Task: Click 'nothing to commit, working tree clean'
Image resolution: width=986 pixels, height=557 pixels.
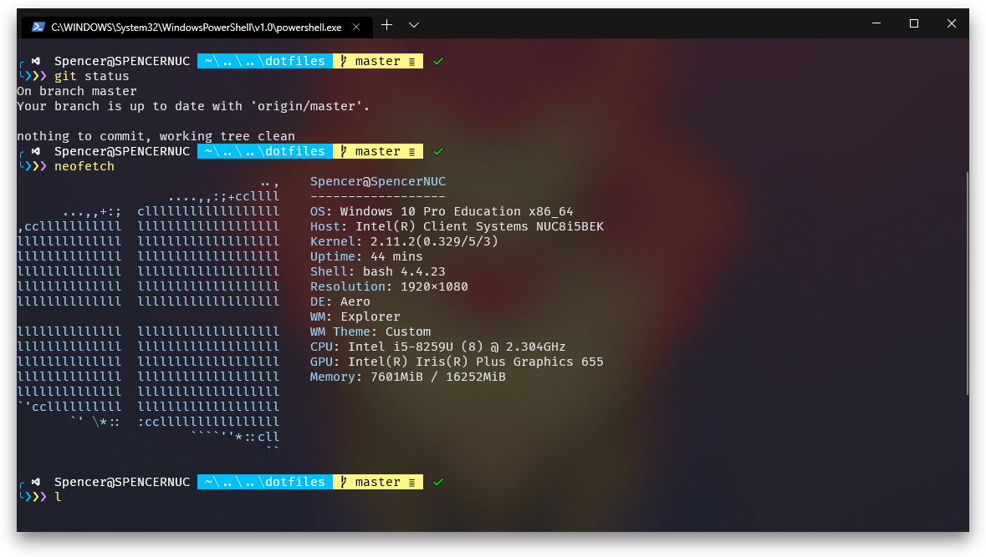Action: pos(156,136)
